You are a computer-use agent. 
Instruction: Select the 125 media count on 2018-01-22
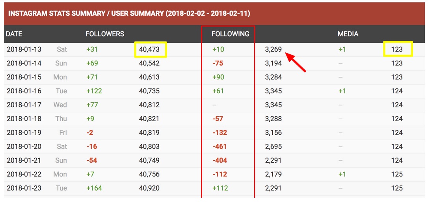coord(397,174)
